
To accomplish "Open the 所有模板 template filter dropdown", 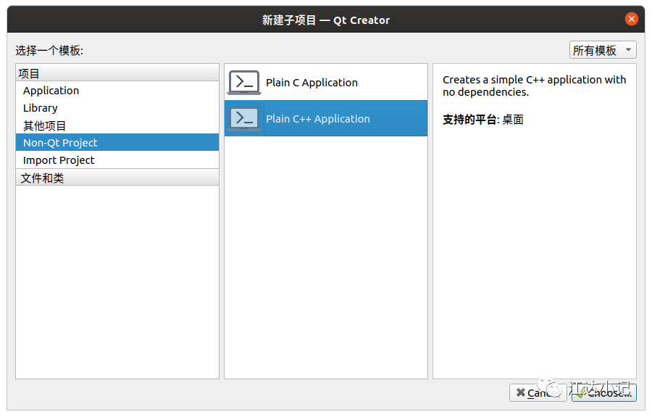I will [603, 50].
